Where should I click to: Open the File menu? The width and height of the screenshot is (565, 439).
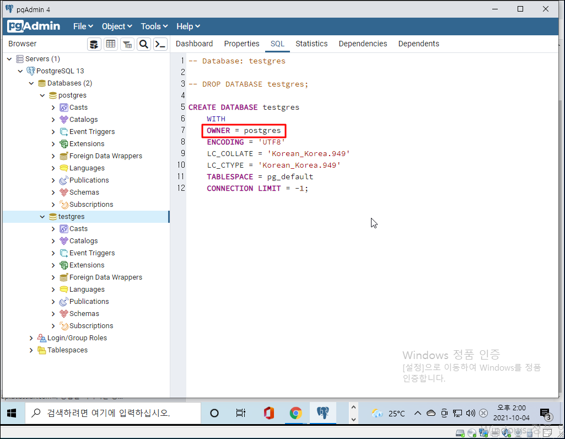(83, 26)
